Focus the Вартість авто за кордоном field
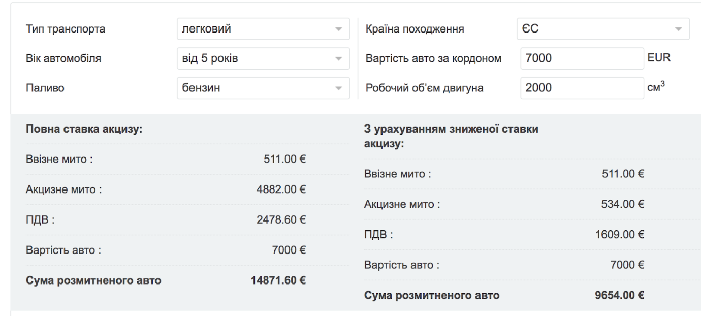 pos(582,58)
